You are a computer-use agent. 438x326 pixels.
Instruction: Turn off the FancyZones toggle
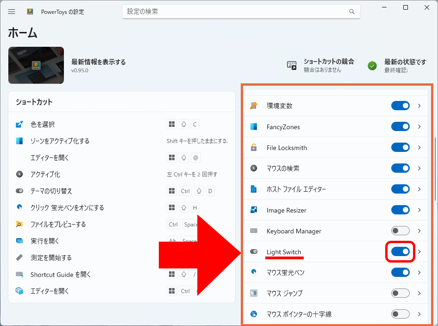point(400,126)
